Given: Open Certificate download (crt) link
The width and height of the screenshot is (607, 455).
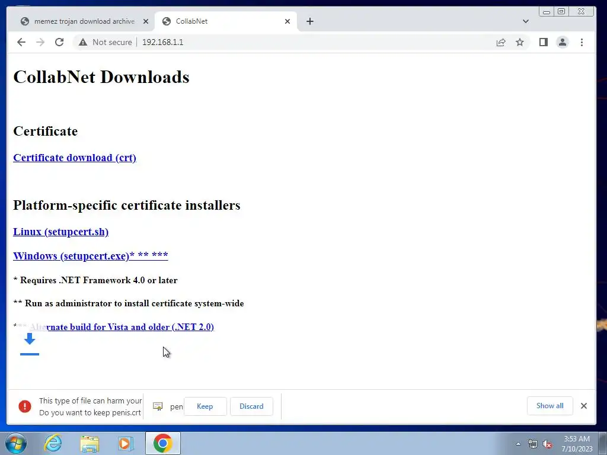Looking at the screenshot, I should pos(75,158).
